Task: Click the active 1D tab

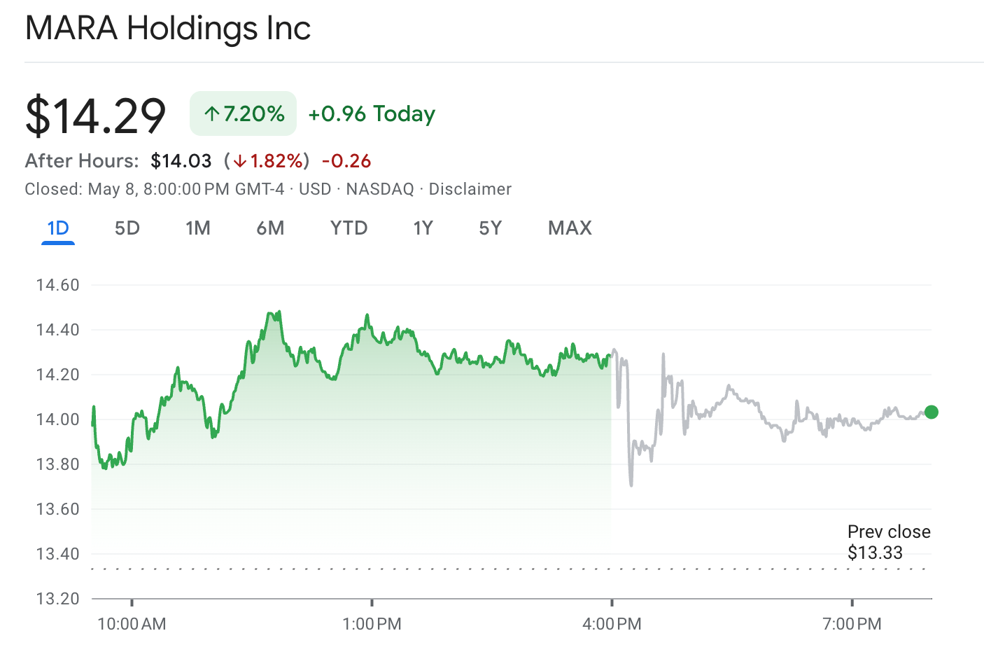Action: 58,228
